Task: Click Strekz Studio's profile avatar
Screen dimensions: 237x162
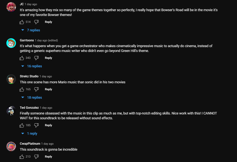Action: pyautogui.click(x=11, y=79)
